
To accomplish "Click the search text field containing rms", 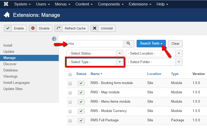I will [x=94, y=44].
